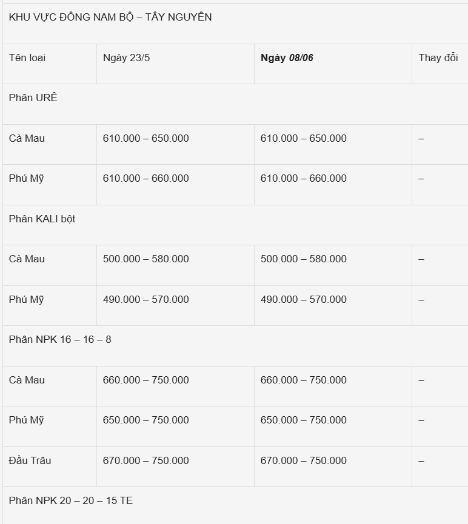The height and width of the screenshot is (524, 468).
Task: Select the 'Tên loại' column header
Action: [27, 58]
